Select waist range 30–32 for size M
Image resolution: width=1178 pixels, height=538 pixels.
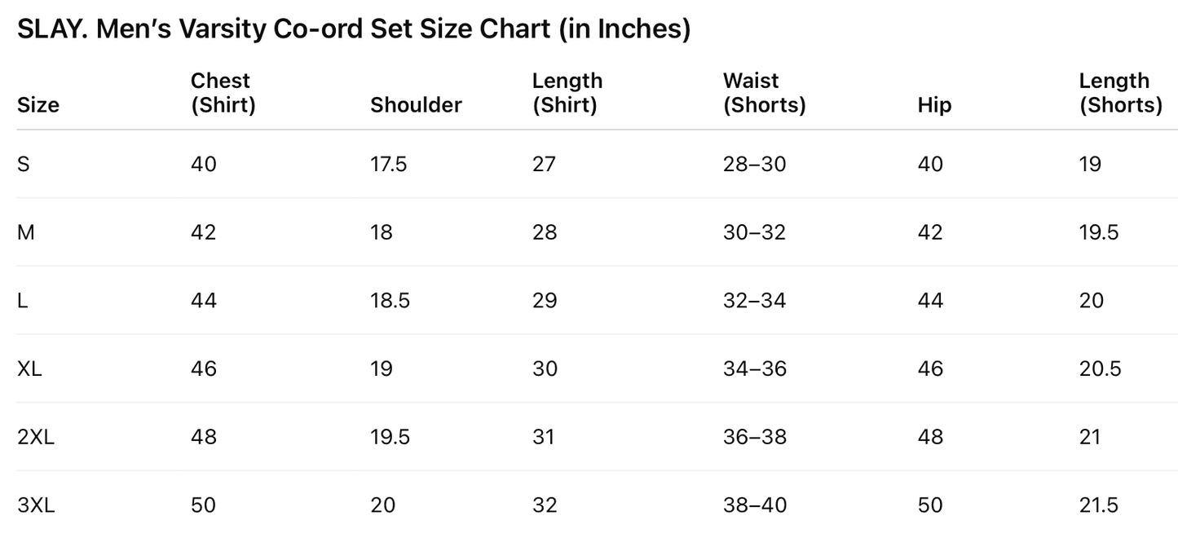point(754,232)
